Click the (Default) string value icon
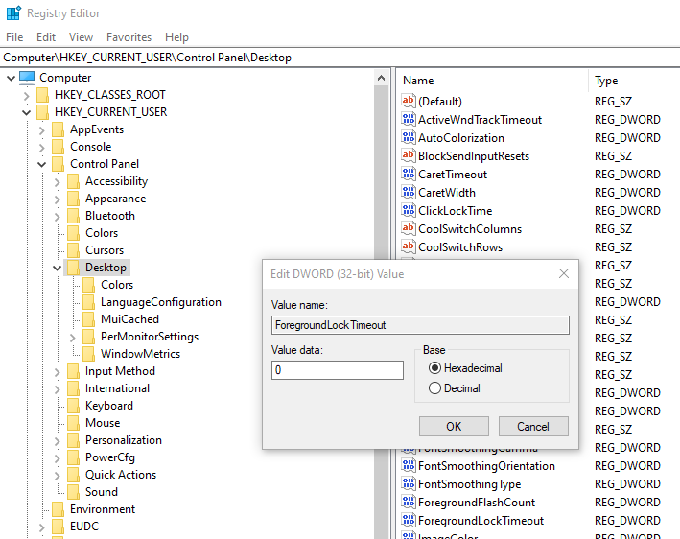The image size is (680, 539). [x=408, y=101]
